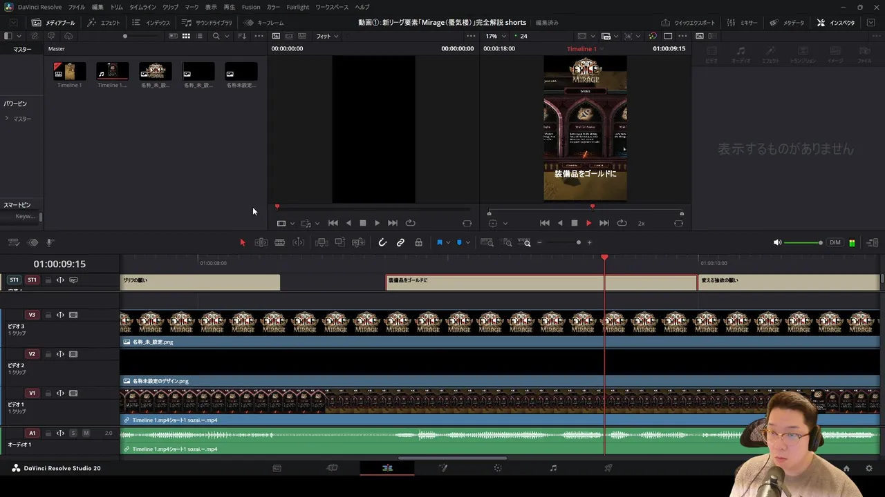Select first Timeline 1 thumbnail in media pool

click(x=70, y=71)
